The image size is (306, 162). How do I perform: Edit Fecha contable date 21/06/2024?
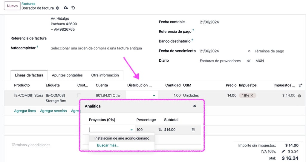(x=209, y=22)
